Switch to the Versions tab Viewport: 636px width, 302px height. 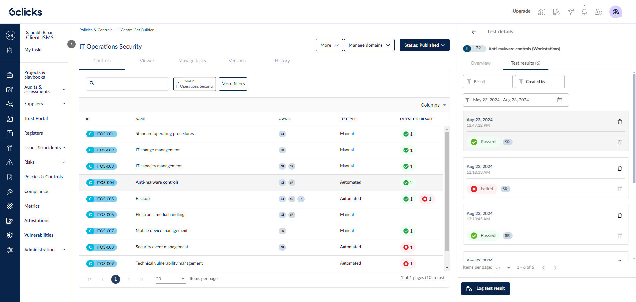237,61
